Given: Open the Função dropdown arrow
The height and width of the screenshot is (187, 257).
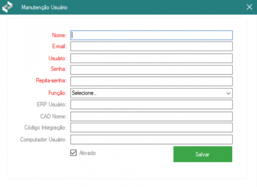Looking at the screenshot, I should click(x=228, y=93).
